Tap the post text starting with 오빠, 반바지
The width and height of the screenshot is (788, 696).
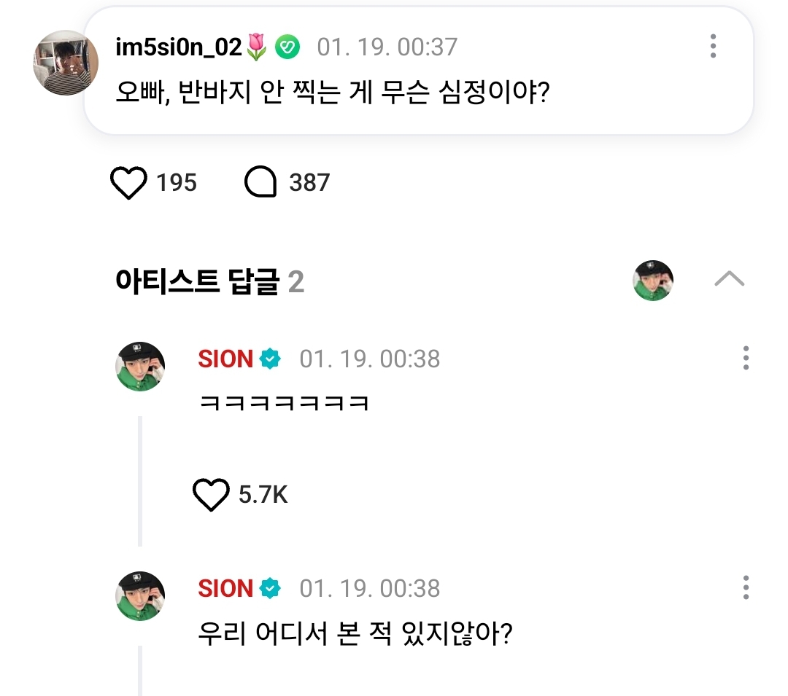(x=332, y=93)
